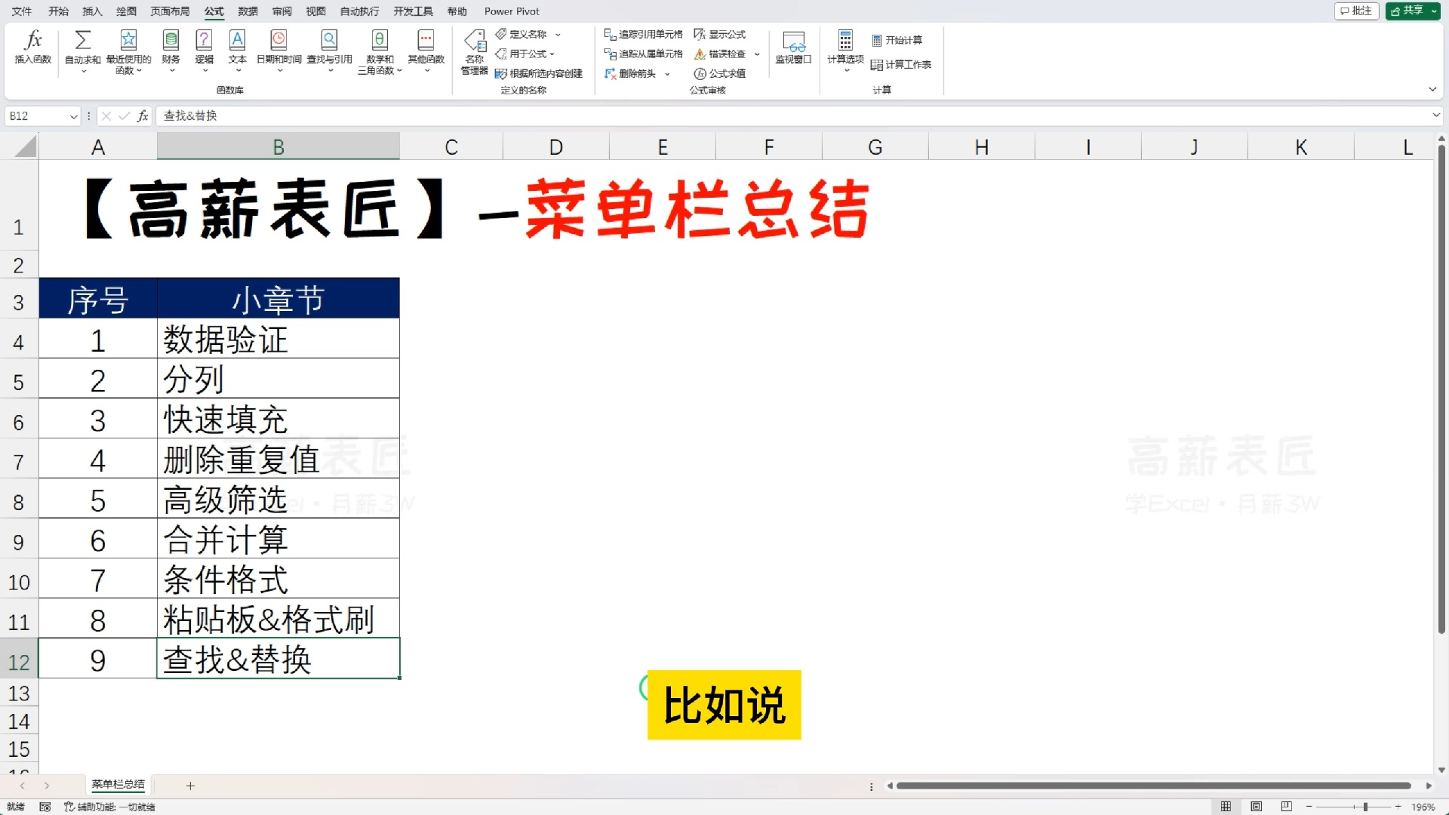Click the vertical scrollbar
The height and width of the screenshot is (815, 1449).
[x=1441, y=389]
